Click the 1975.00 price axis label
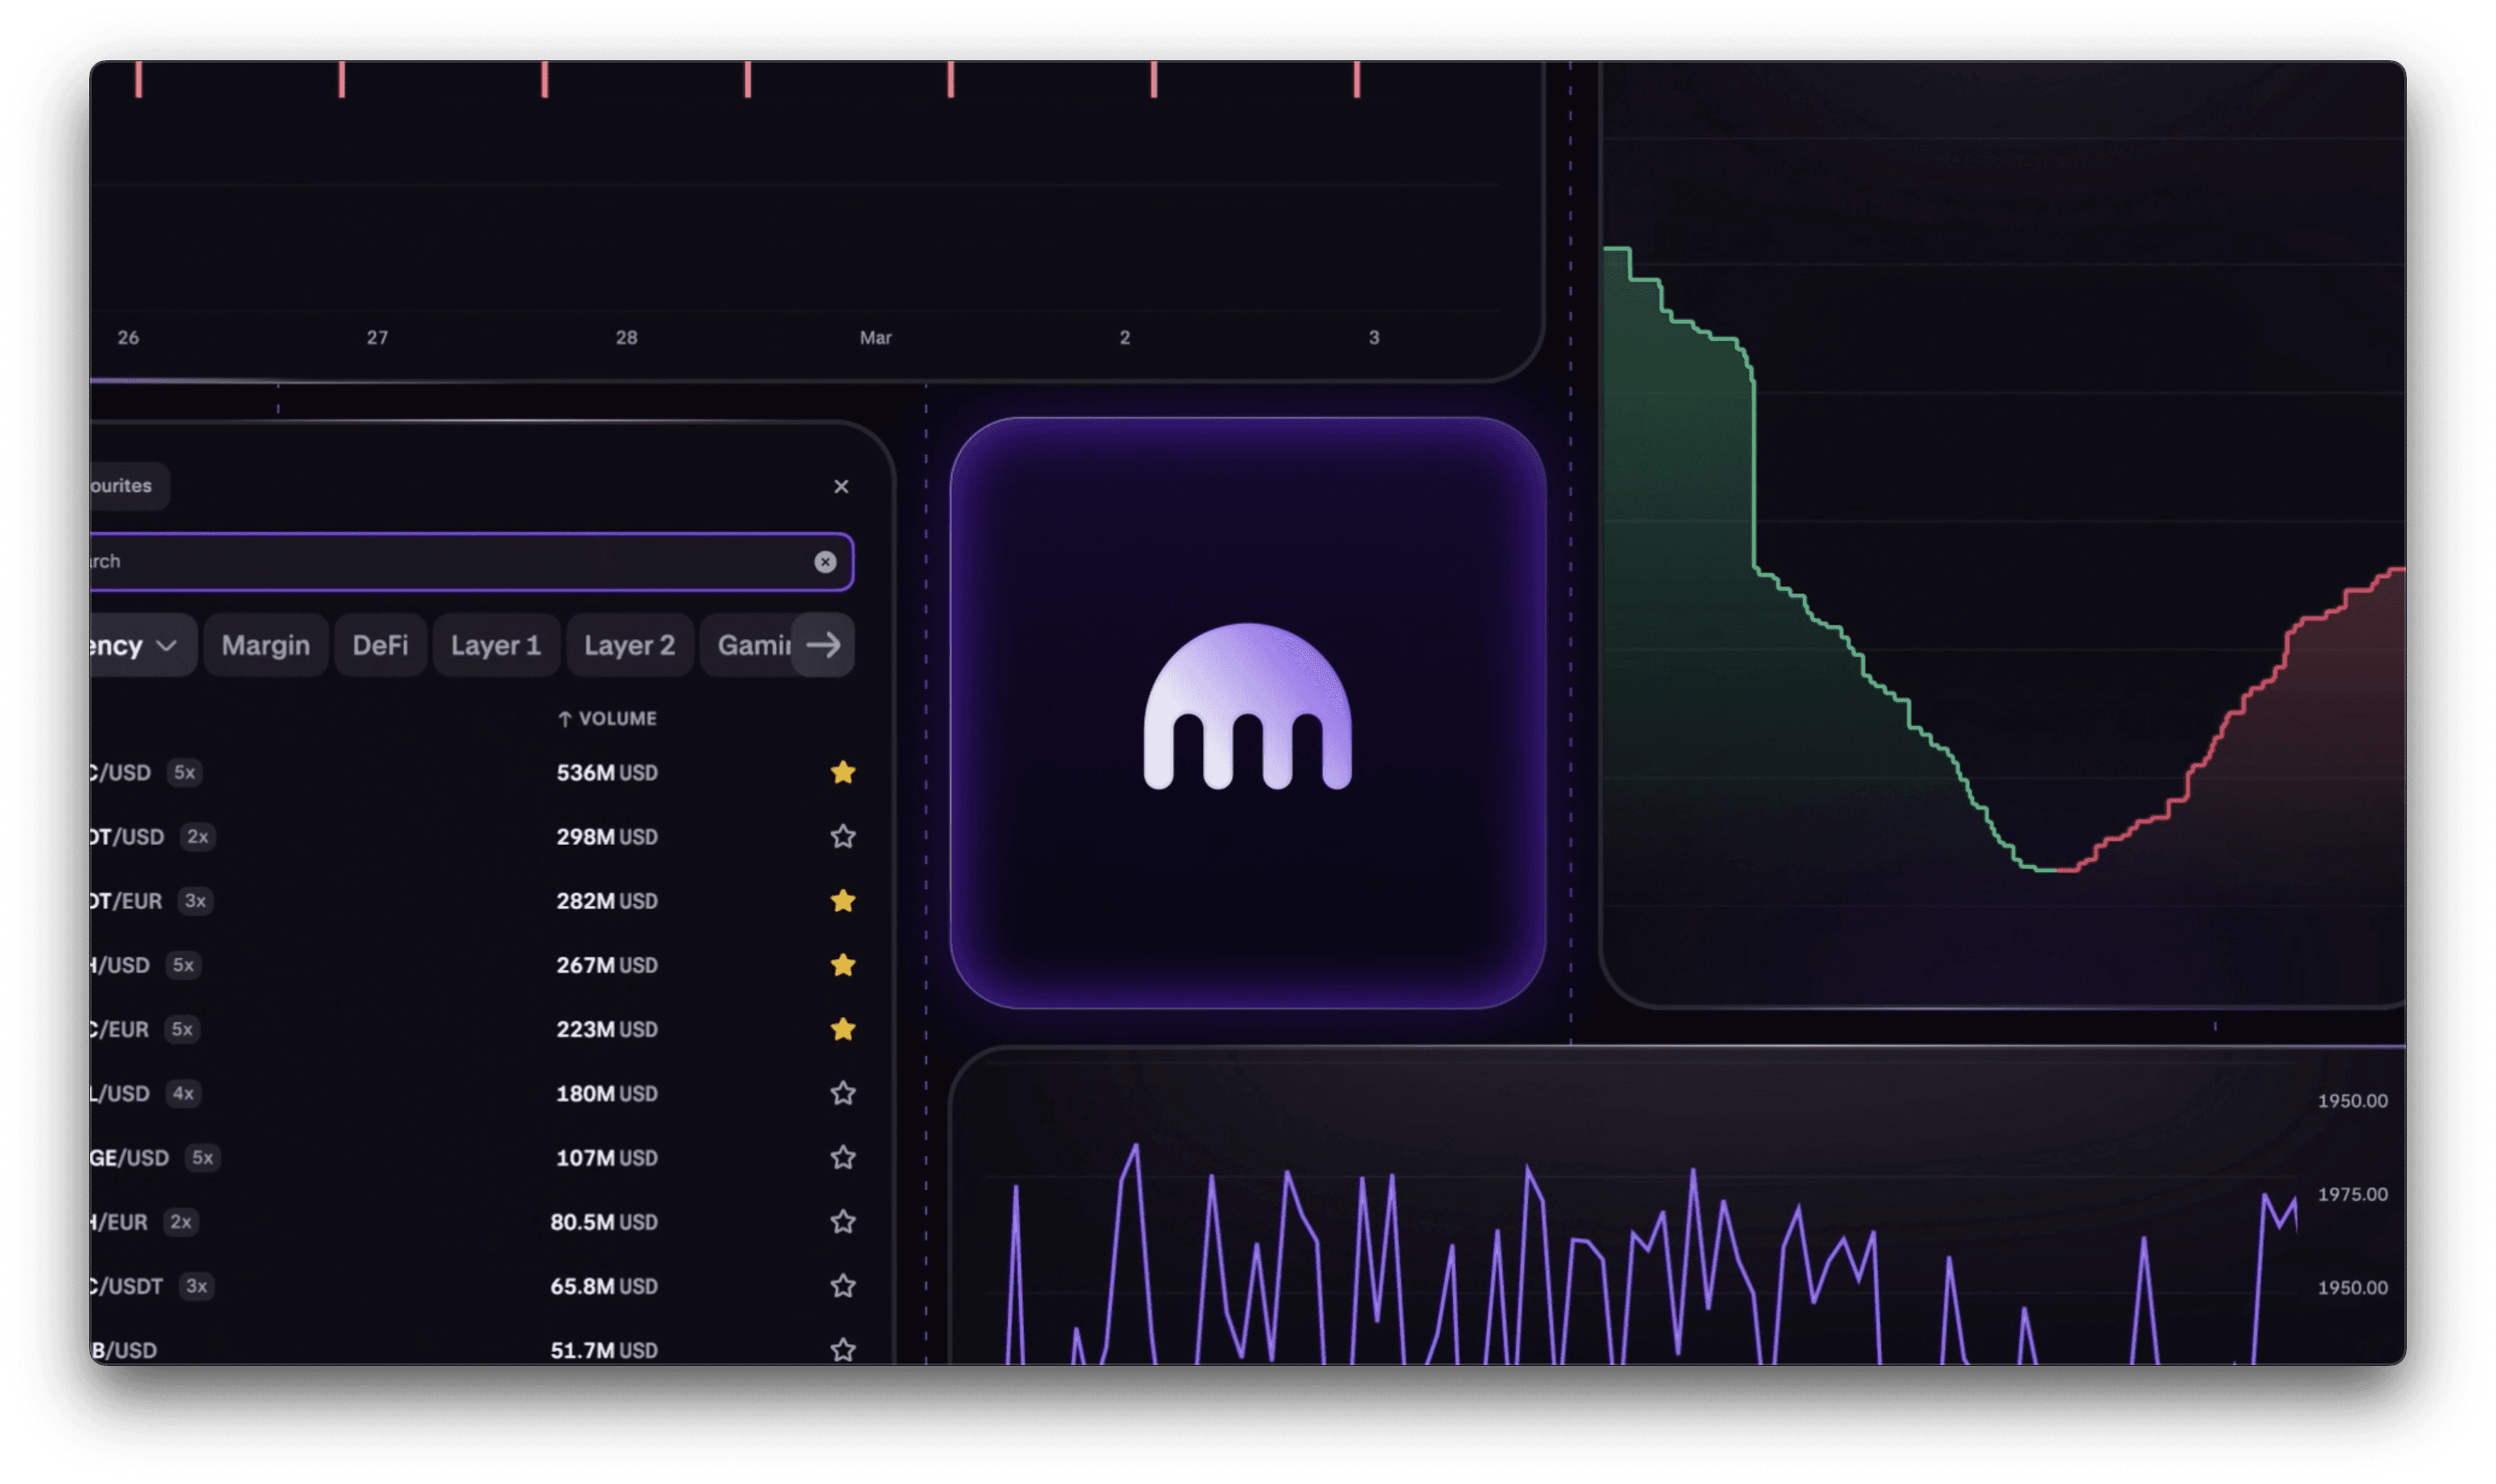2496x1484 pixels. tap(2352, 1194)
